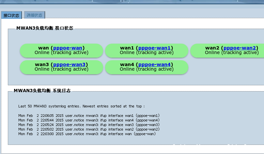Click the wan4 Online tracking status text
This screenshot has height=154, width=264.
tap(147, 69)
